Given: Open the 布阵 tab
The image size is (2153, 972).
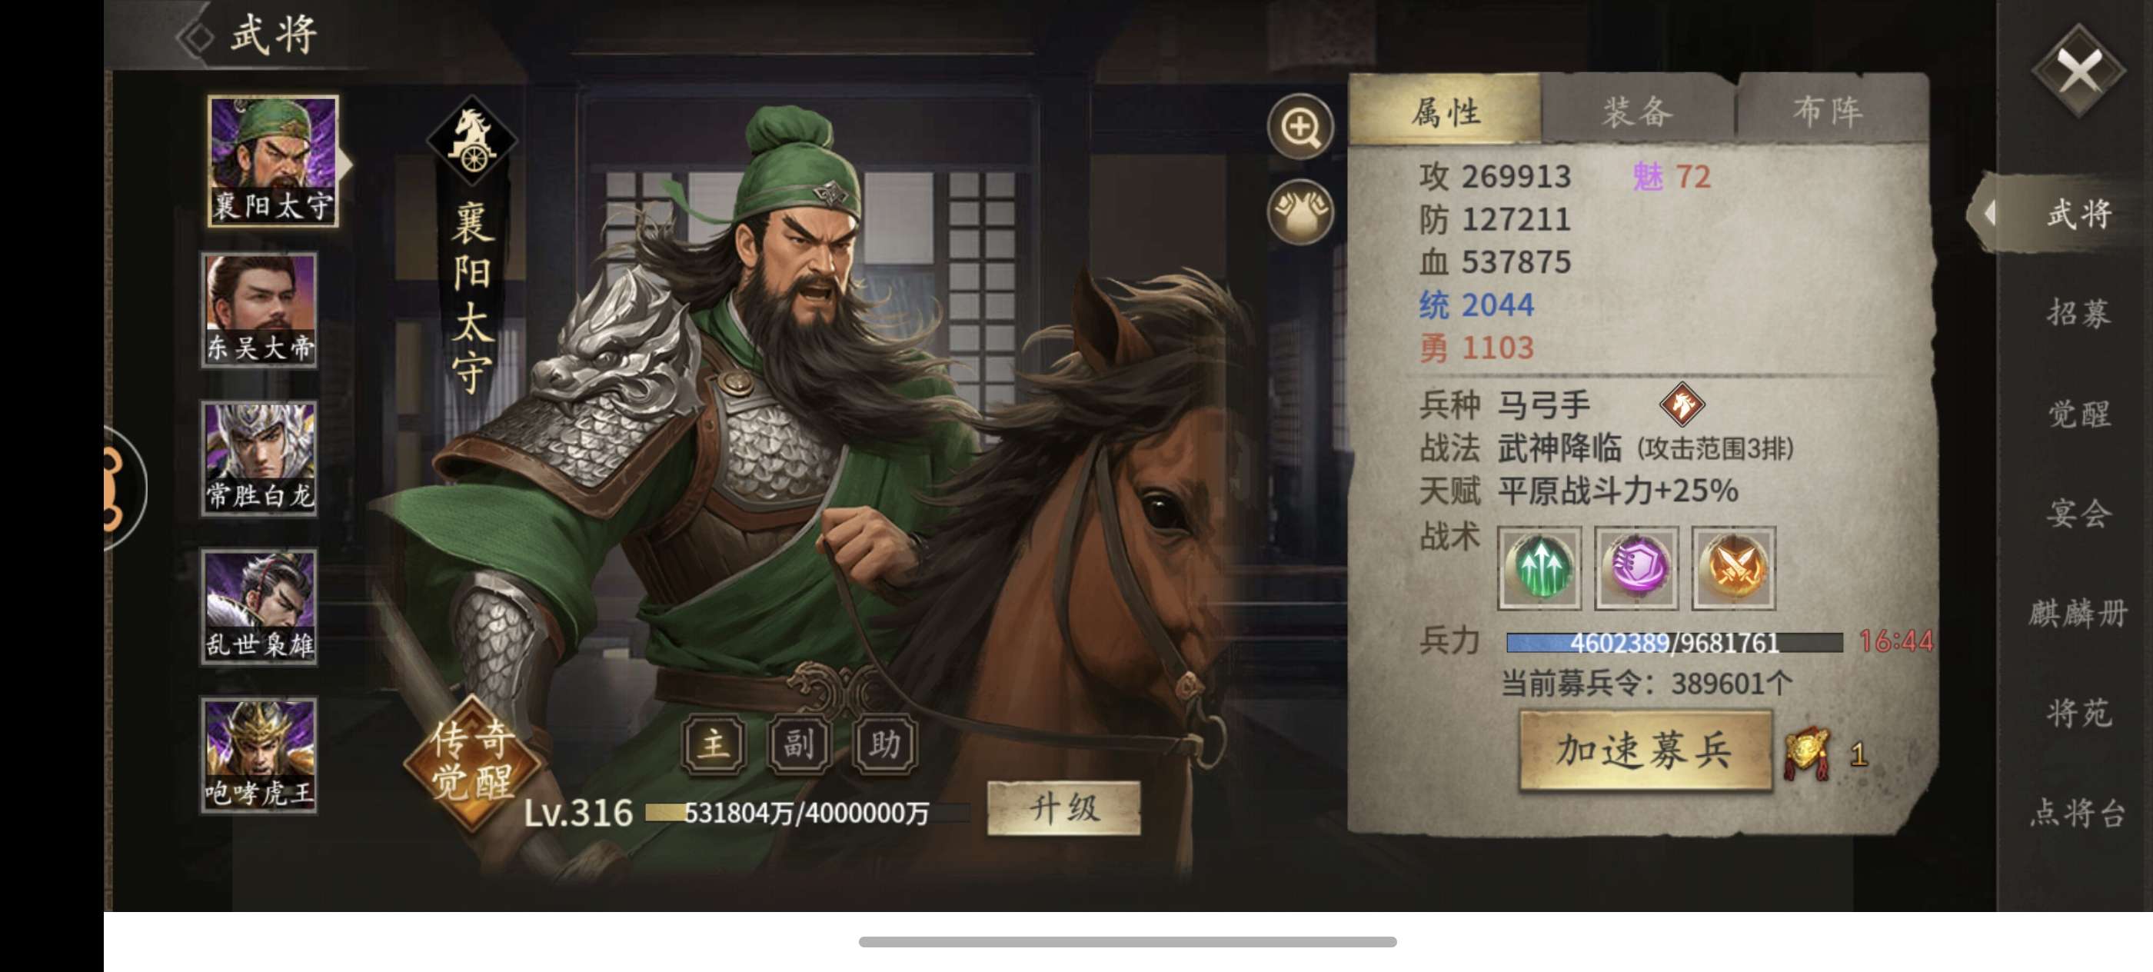Looking at the screenshot, I should click(1829, 112).
